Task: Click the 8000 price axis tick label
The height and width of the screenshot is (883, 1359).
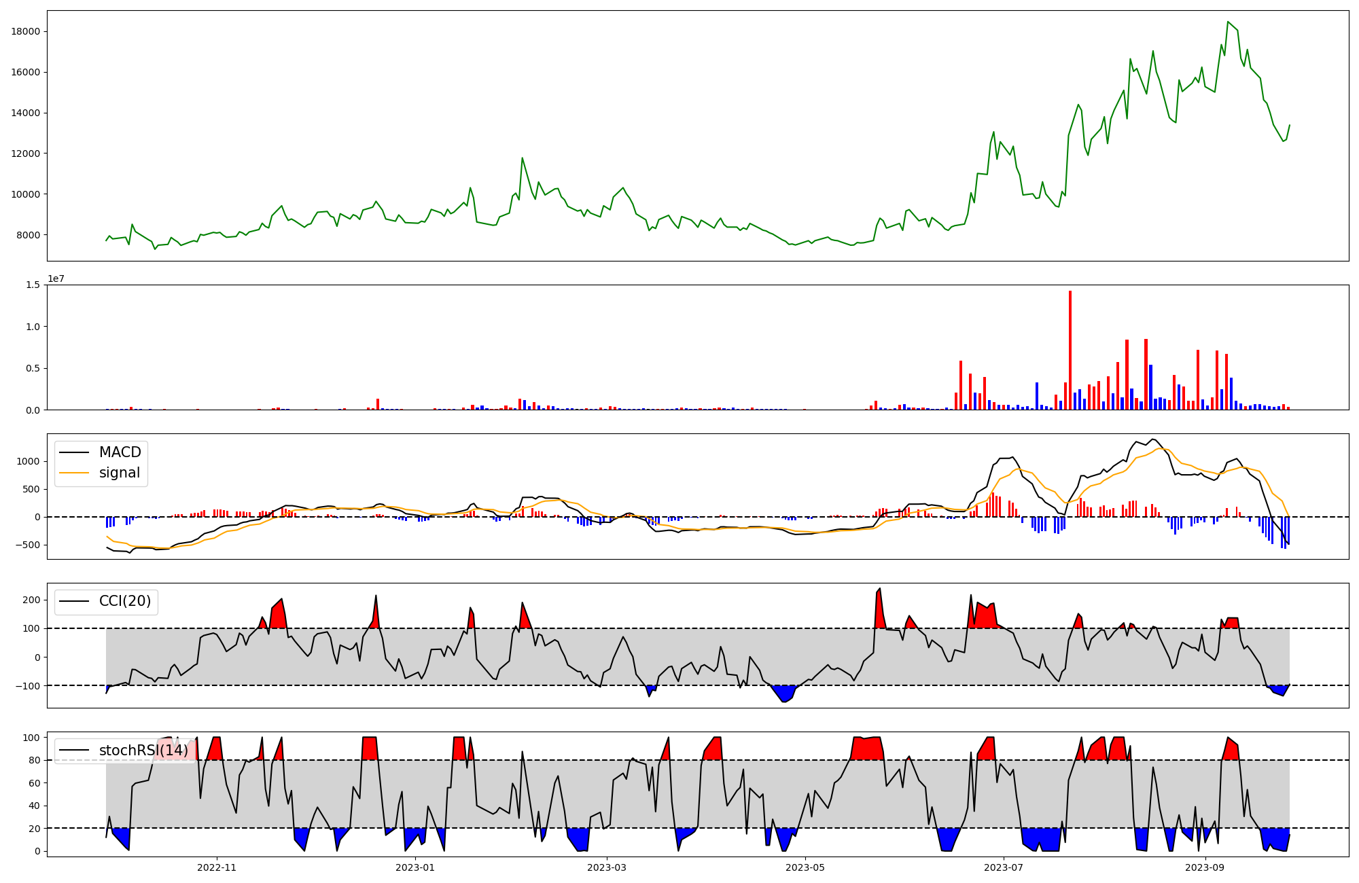Action: click(29, 235)
